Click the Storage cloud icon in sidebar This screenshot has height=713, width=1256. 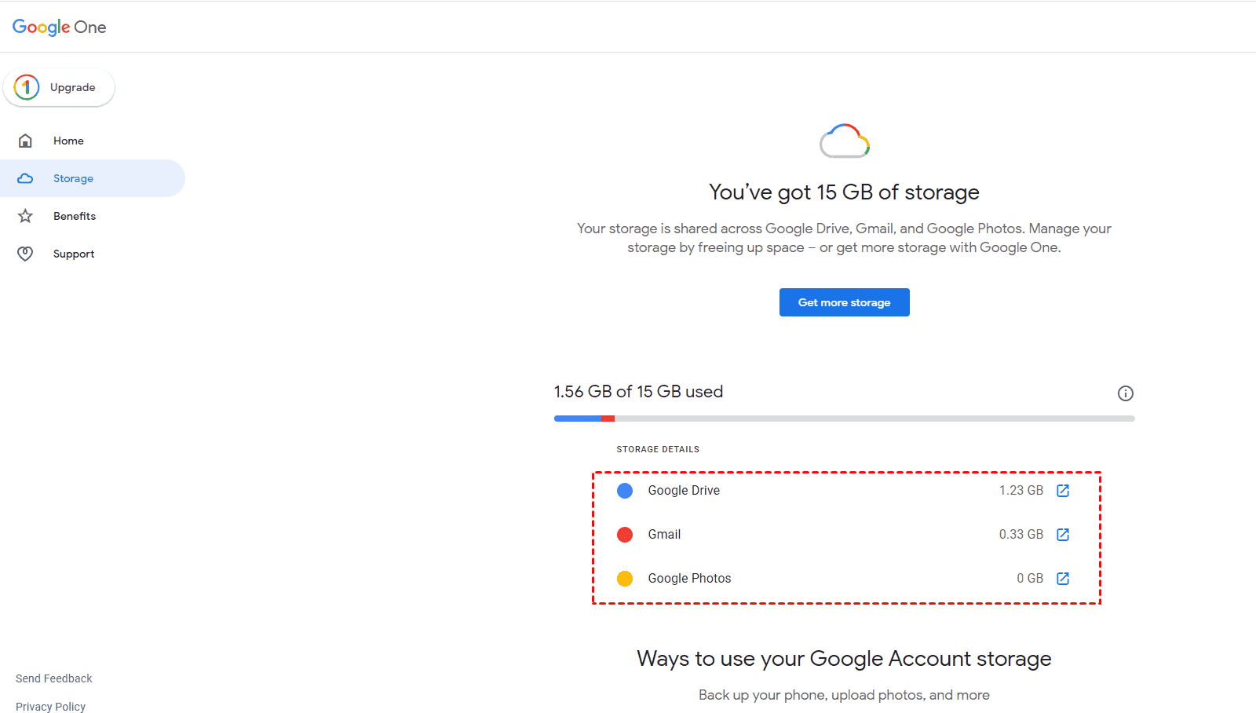click(25, 178)
